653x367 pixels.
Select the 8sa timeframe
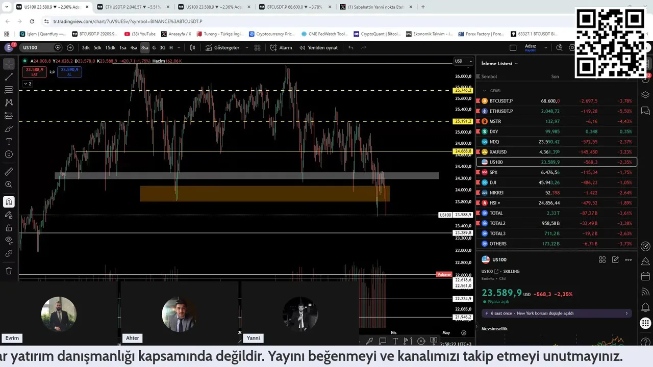point(145,47)
